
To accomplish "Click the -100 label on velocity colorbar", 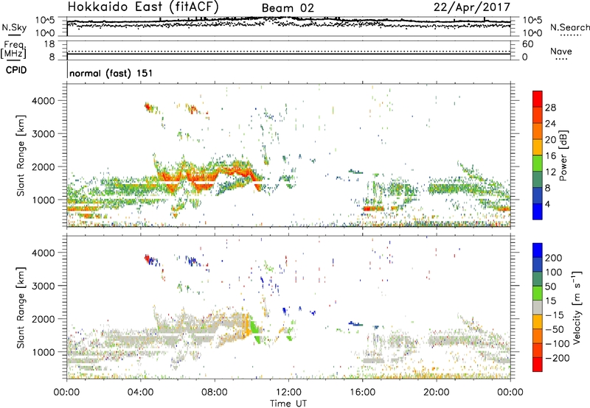I will point(558,344).
